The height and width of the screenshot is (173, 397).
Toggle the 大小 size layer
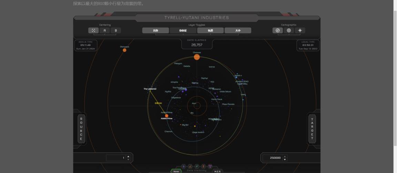coord(238,30)
